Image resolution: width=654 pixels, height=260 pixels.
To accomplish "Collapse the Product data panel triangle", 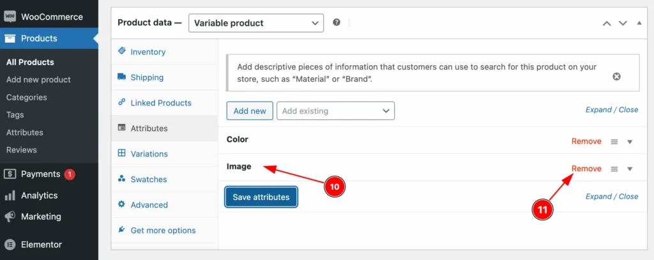I will (639, 23).
